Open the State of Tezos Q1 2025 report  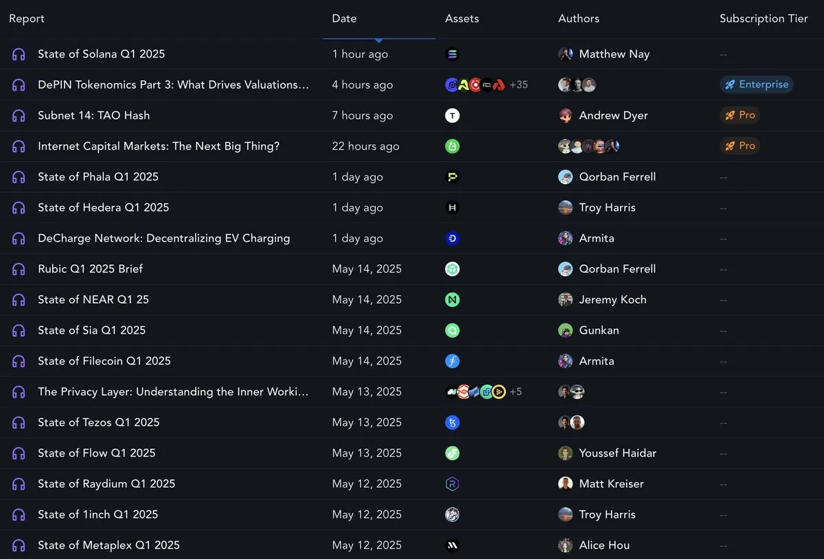(x=99, y=422)
